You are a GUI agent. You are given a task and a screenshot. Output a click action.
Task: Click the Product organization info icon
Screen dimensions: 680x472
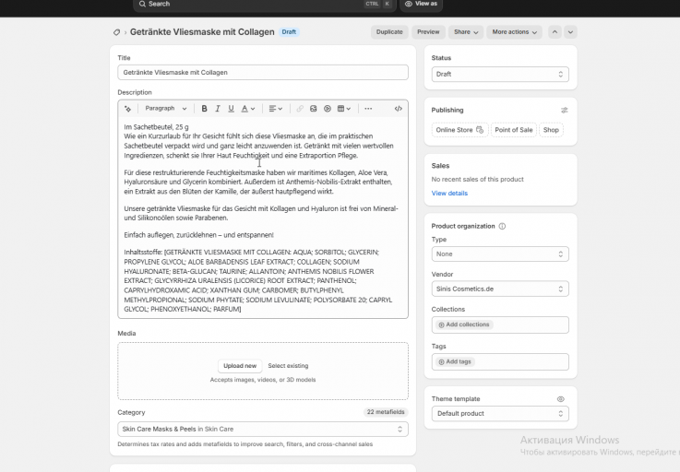[502, 226]
